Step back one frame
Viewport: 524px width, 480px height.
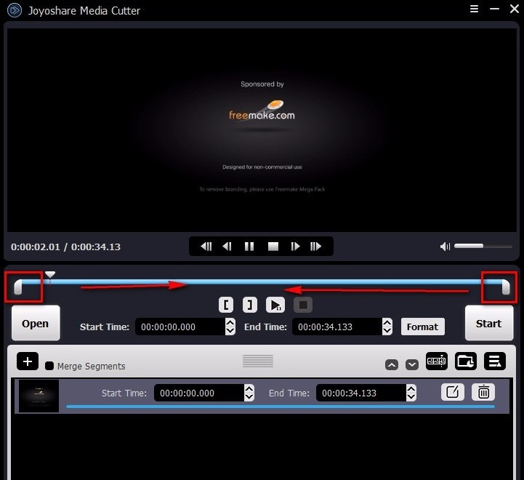[227, 247]
